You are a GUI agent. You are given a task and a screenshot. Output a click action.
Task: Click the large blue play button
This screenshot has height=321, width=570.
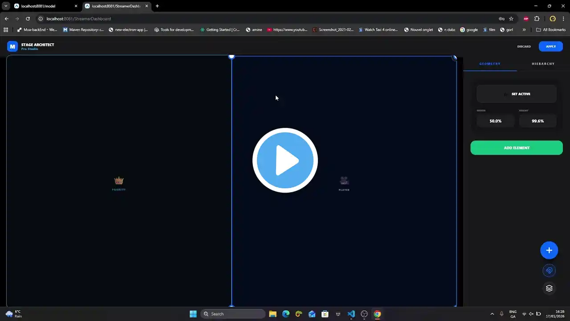pyautogui.click(x=285, y=160)
